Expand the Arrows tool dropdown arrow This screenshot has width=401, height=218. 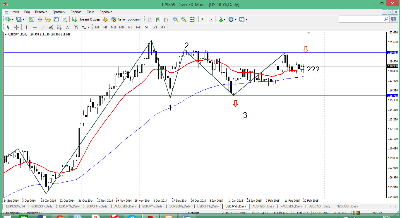(88, 27)
